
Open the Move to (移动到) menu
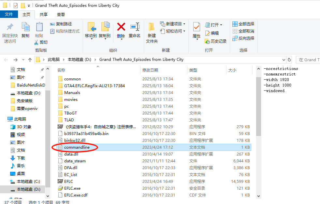(x=91, y=31)
